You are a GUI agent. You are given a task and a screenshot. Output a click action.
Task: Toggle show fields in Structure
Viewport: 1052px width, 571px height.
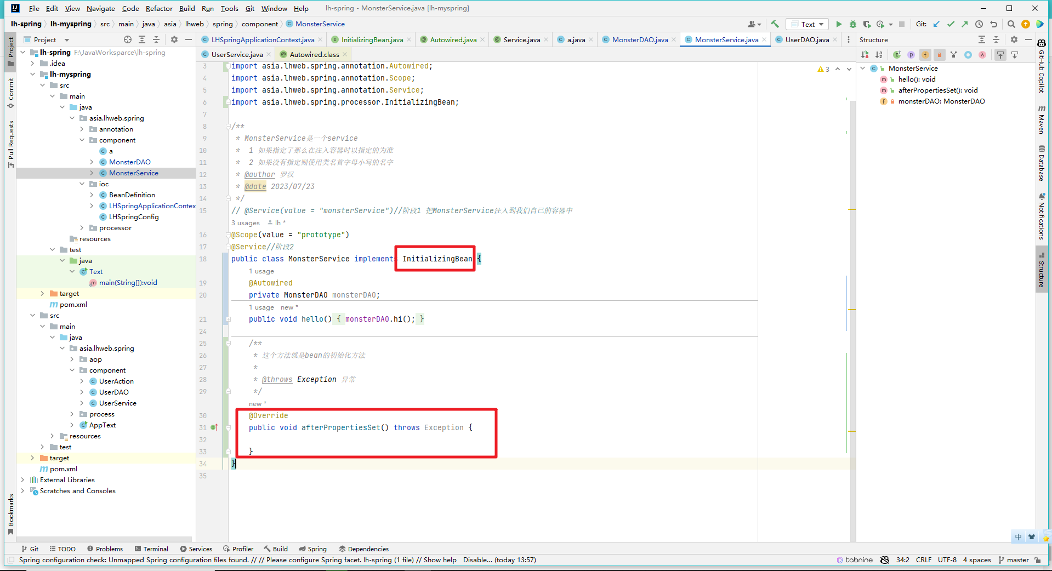pyautogui.click(x=925, y=55)
